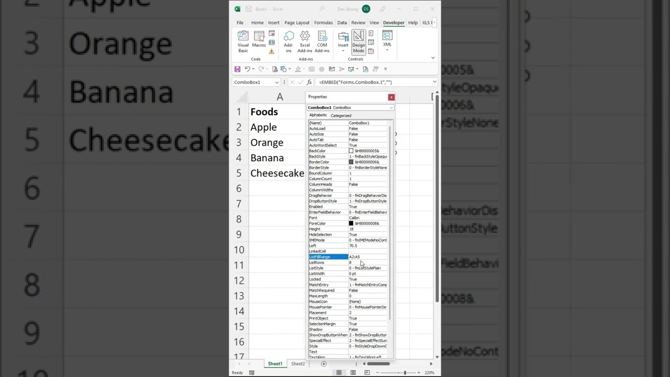670x377 pixels.
Task: Click the search magnifier in title bar
Action: pyautogui.click(x=322, y=9)
